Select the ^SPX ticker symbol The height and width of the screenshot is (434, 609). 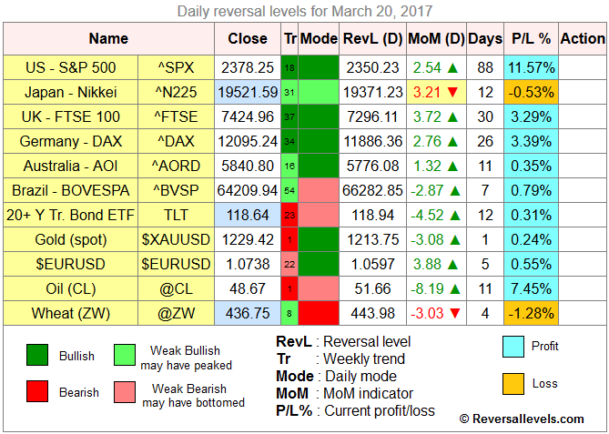click(x=176, y=67)
